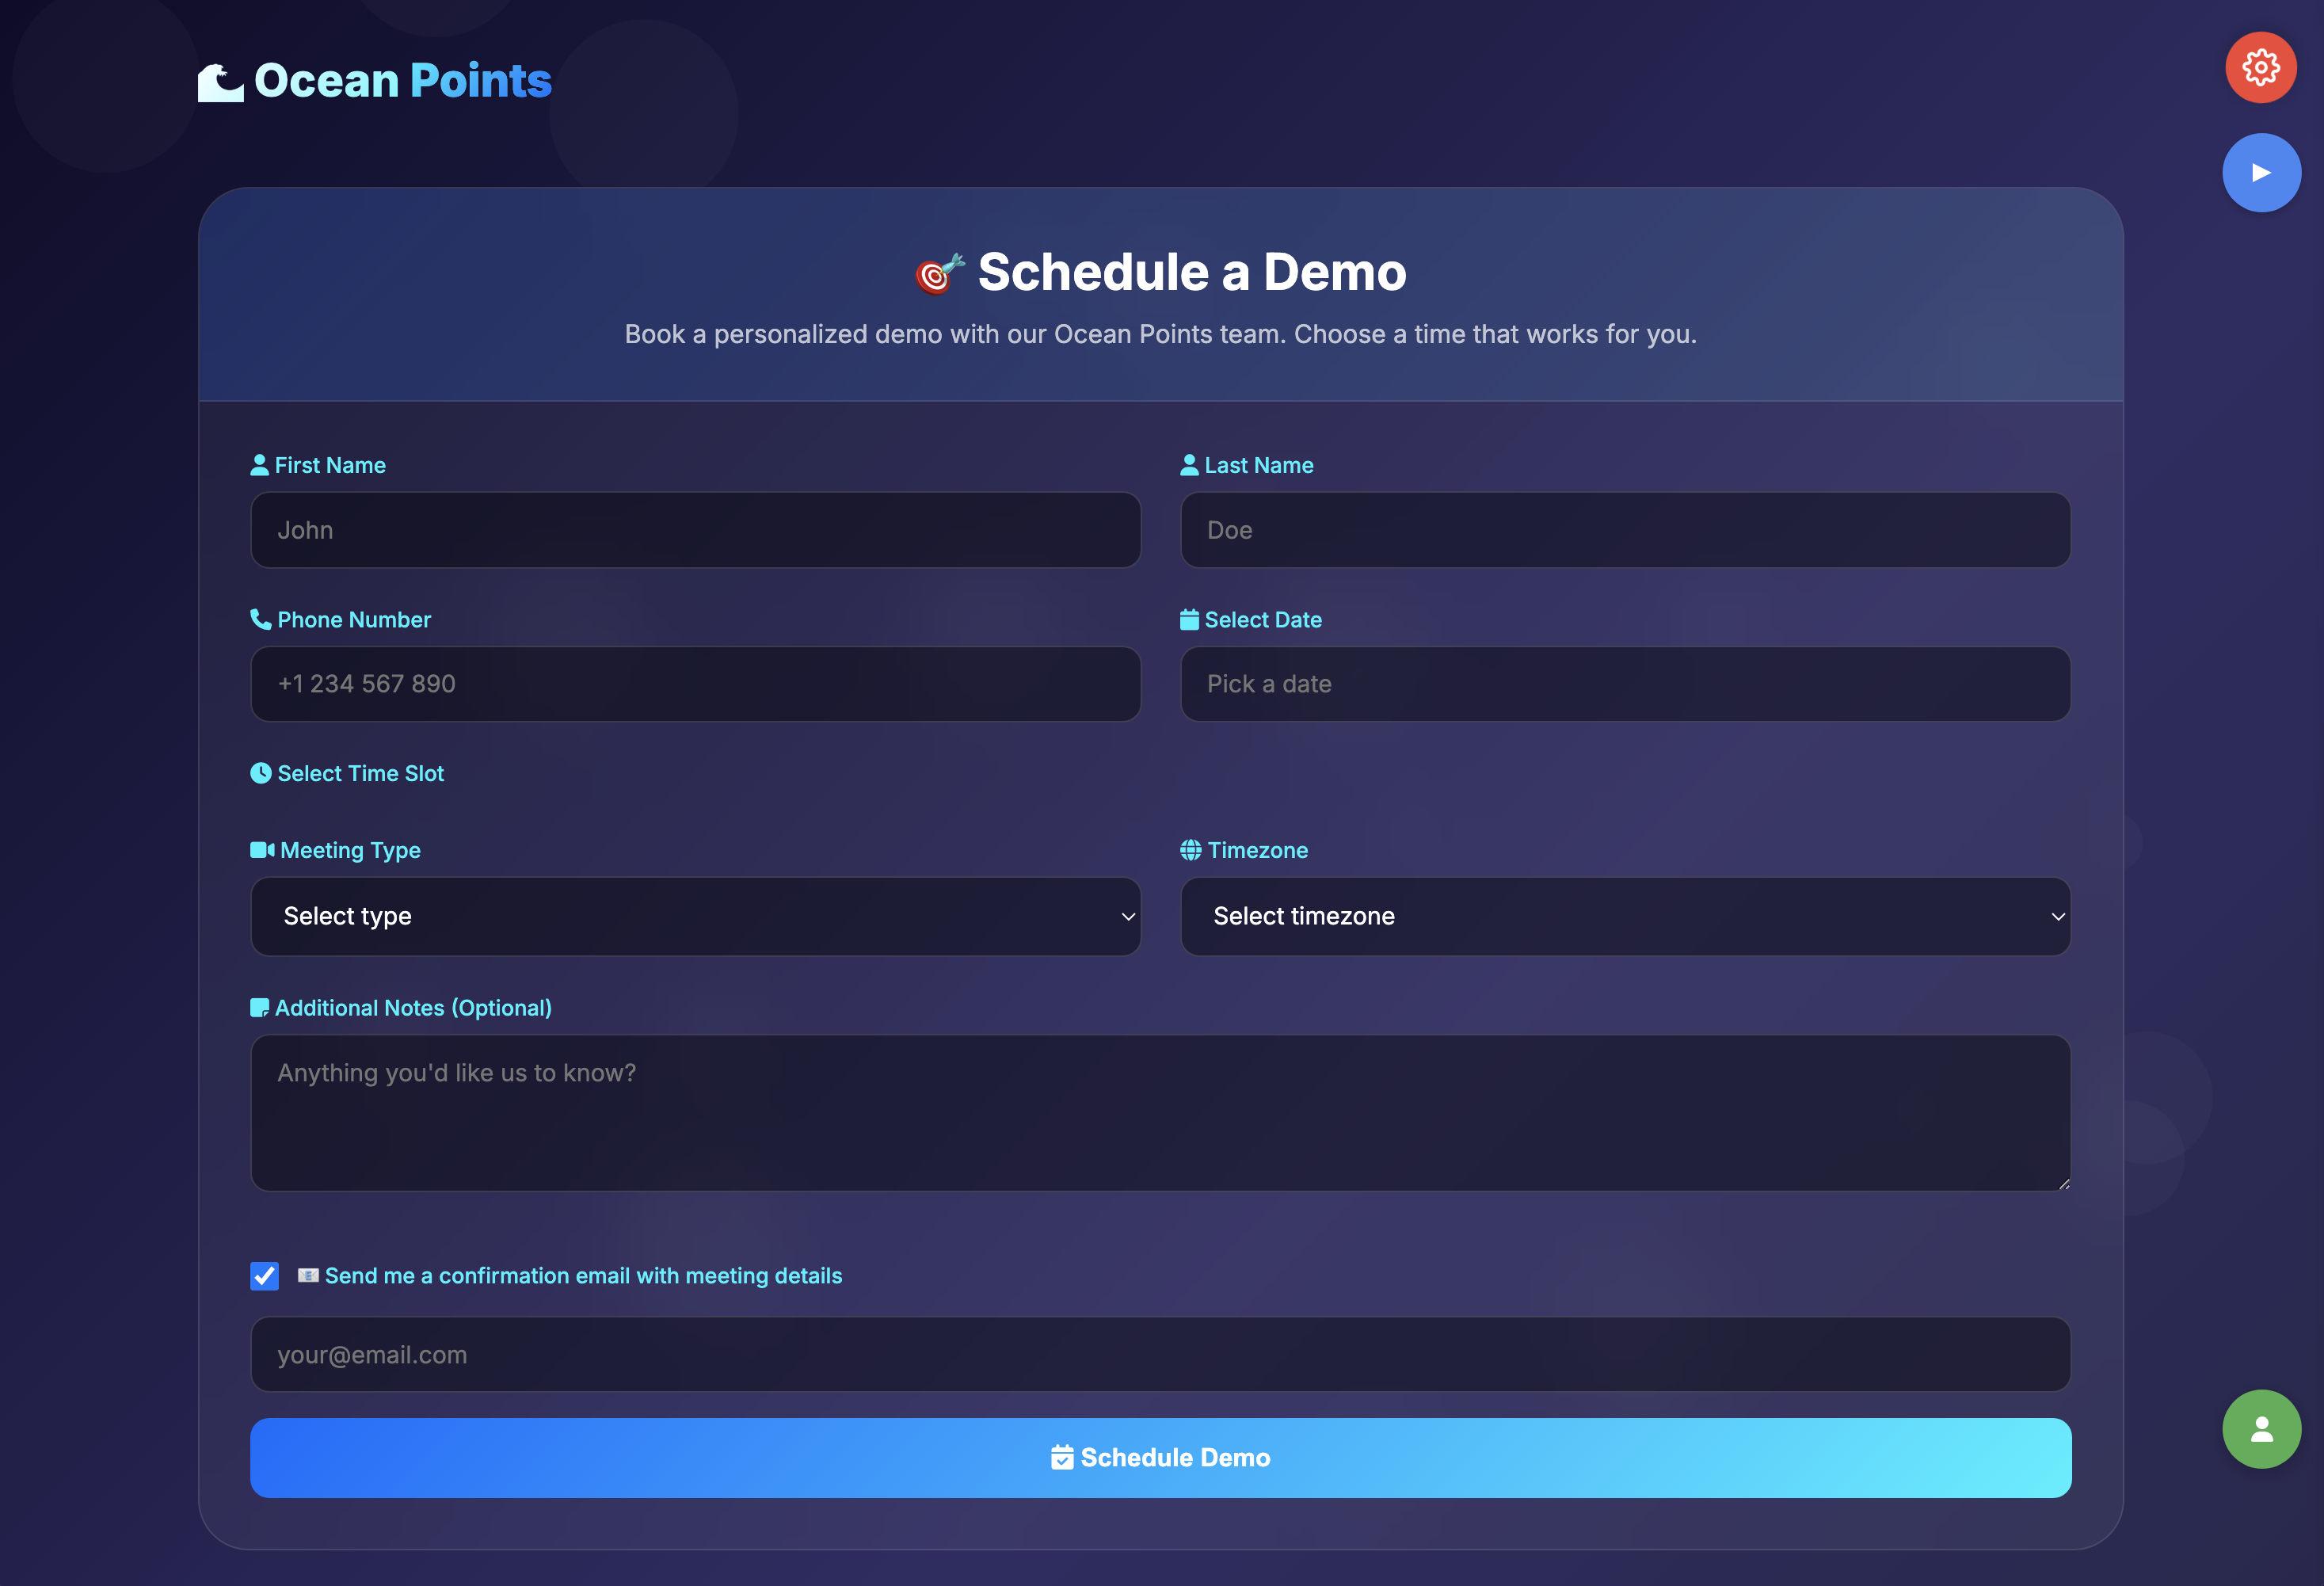2324x1586 pixels.
Task: Click the dartboard icon beside Schedule a Demo
Action: (x=940, y=273)
